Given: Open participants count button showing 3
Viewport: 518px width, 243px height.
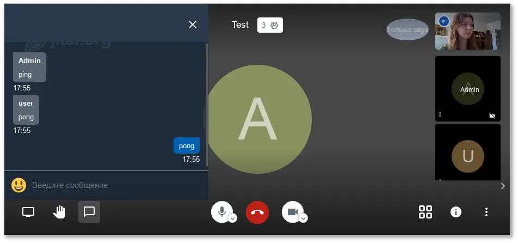Looking at the screenshot, I should pos(270,25).
